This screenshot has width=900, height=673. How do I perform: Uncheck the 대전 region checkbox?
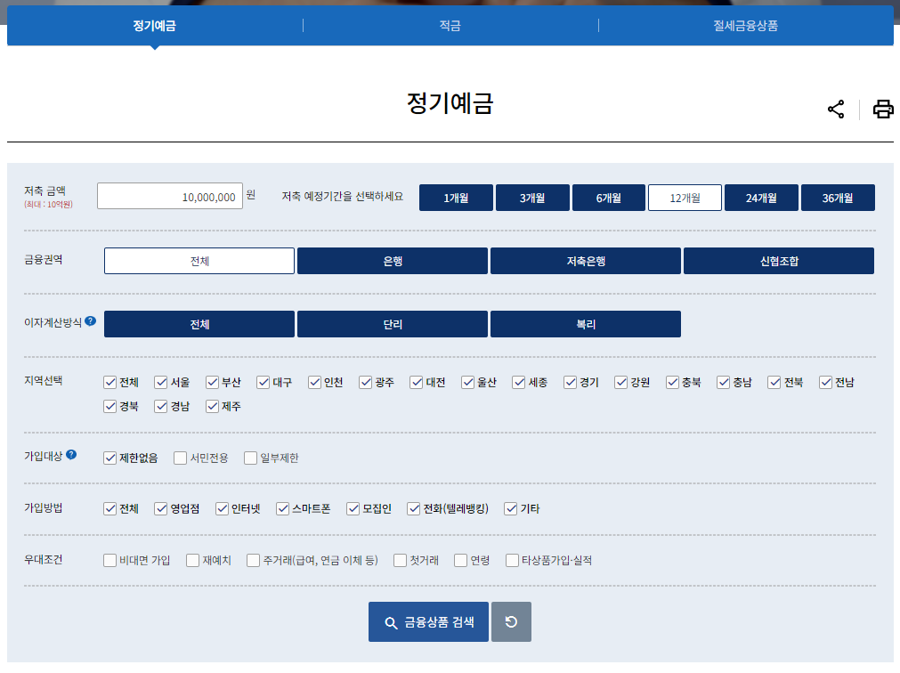pos(416,383)
